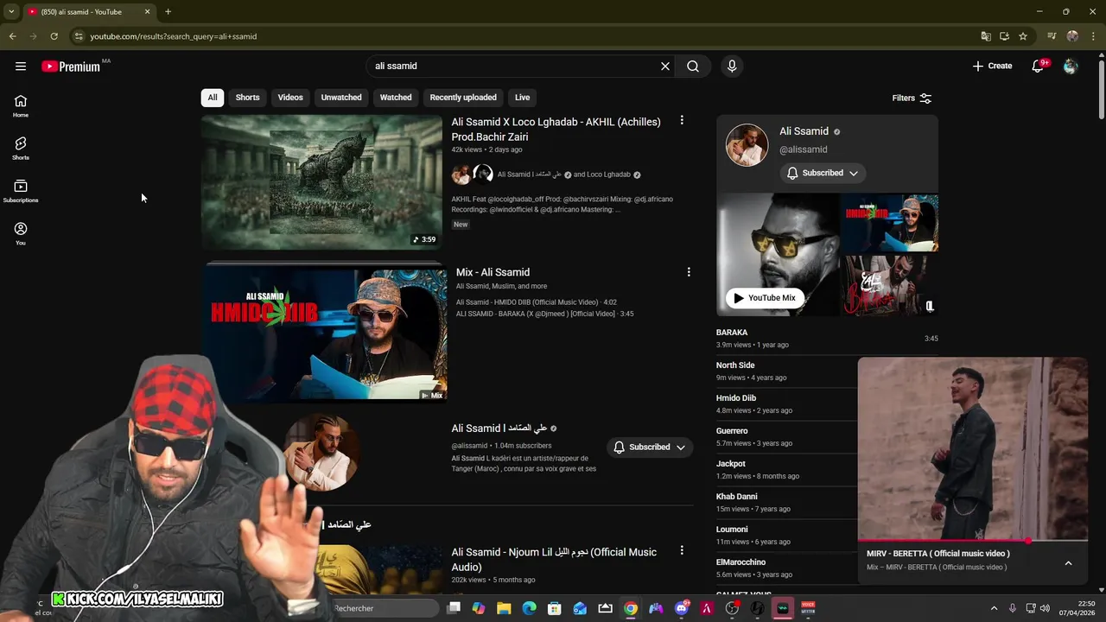The height and width of the screenshot is (622, 1106).
Task: Select the Live filter chip
Action: pos(523,98)
